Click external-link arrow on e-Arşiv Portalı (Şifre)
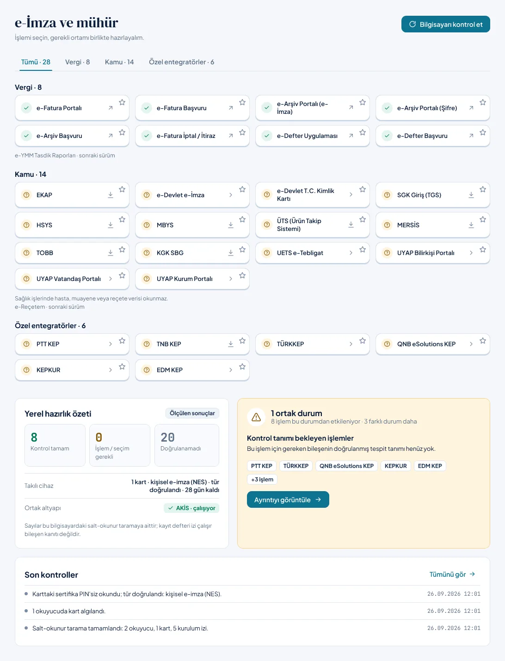This screenshot has height=661, width=505. [471, 108]
